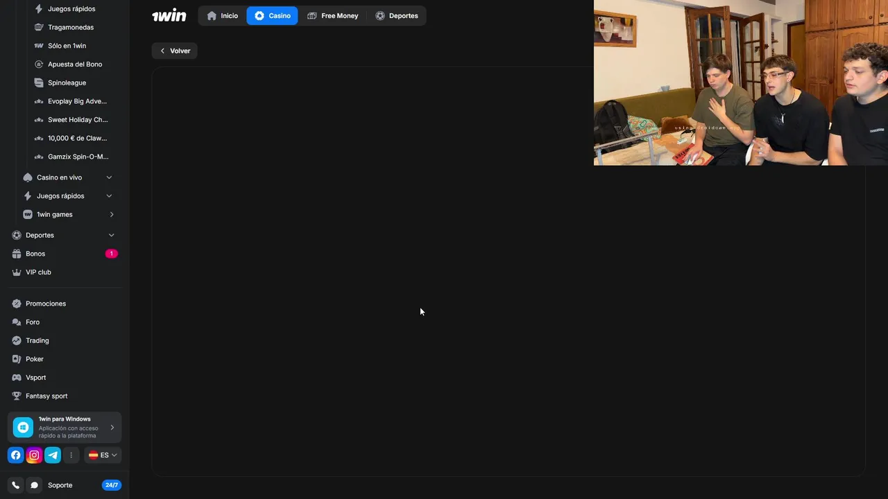888x499 pixels.
Task: Open the Facebook social icon
Action: click(x=15, y=455)
